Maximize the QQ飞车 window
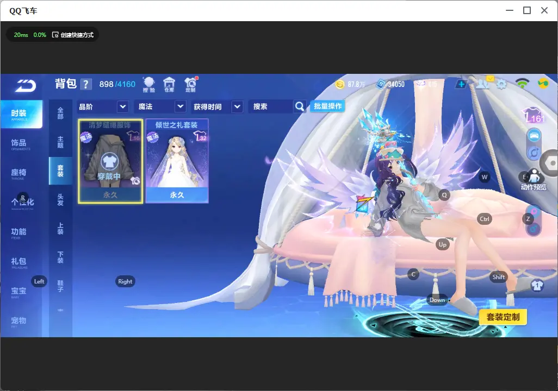 pyautogui.click(x=527, y=11)
